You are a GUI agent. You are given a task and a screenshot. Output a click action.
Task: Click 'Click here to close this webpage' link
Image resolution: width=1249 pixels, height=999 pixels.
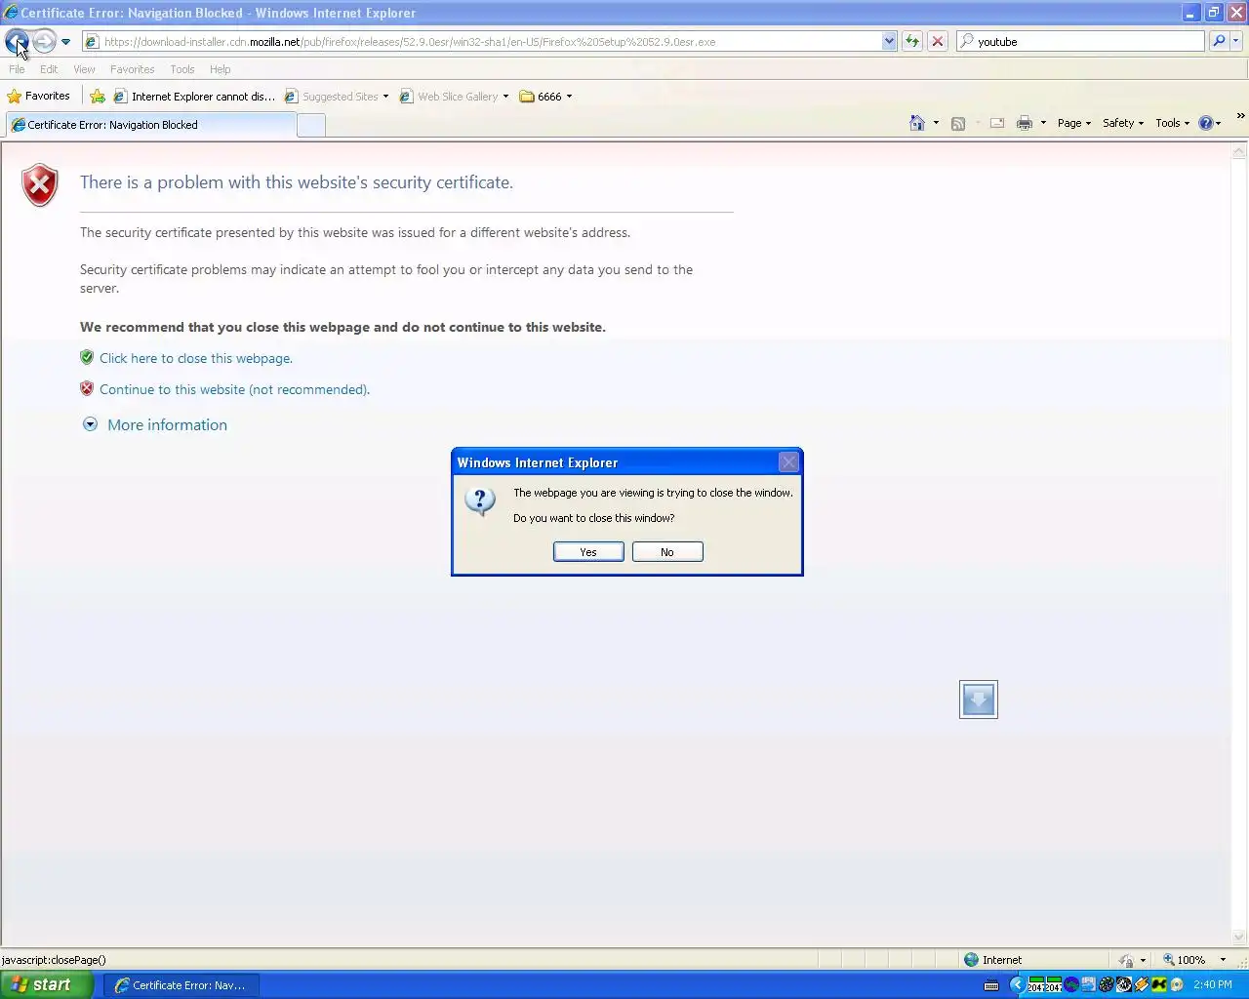click(196, 358)
